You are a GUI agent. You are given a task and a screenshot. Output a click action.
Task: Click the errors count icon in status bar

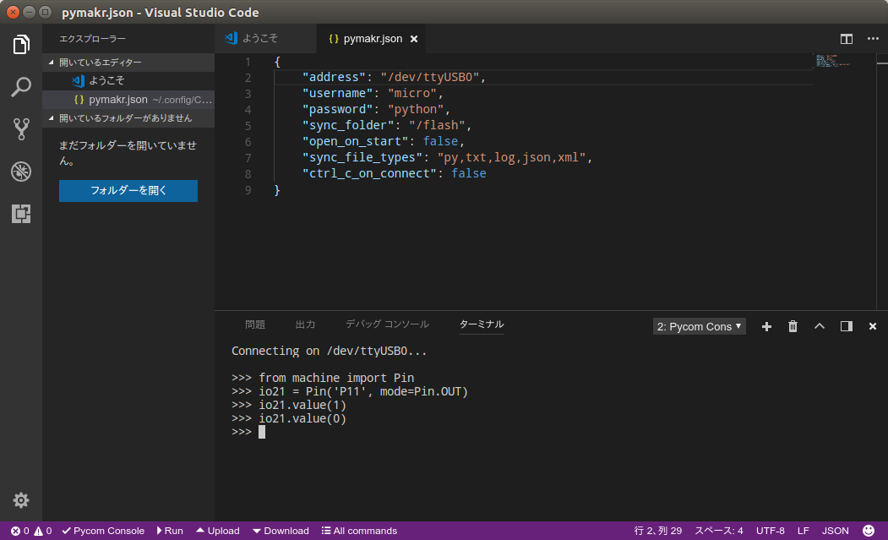(x=19, y=531)
